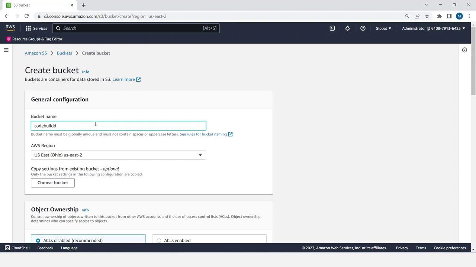Click the browser zoom magnifier icon
The width and height of the screenshot is (476, 267).
pos(407,16)
